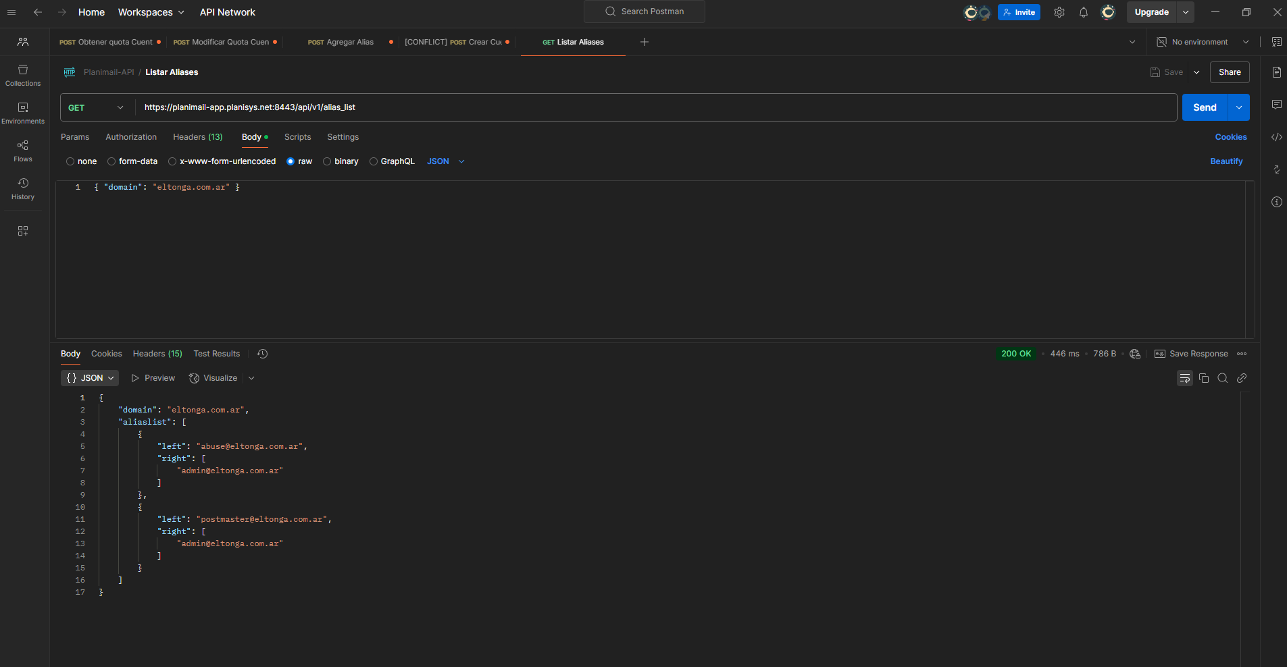The image size is (1287, 667).
Task: Focus the Search Postman box
Action: pos(645,11)
